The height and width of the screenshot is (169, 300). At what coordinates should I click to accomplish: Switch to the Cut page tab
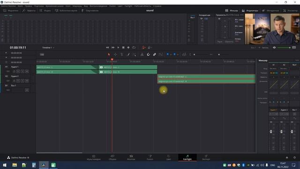pyautogui.click(x=112, y=158)
